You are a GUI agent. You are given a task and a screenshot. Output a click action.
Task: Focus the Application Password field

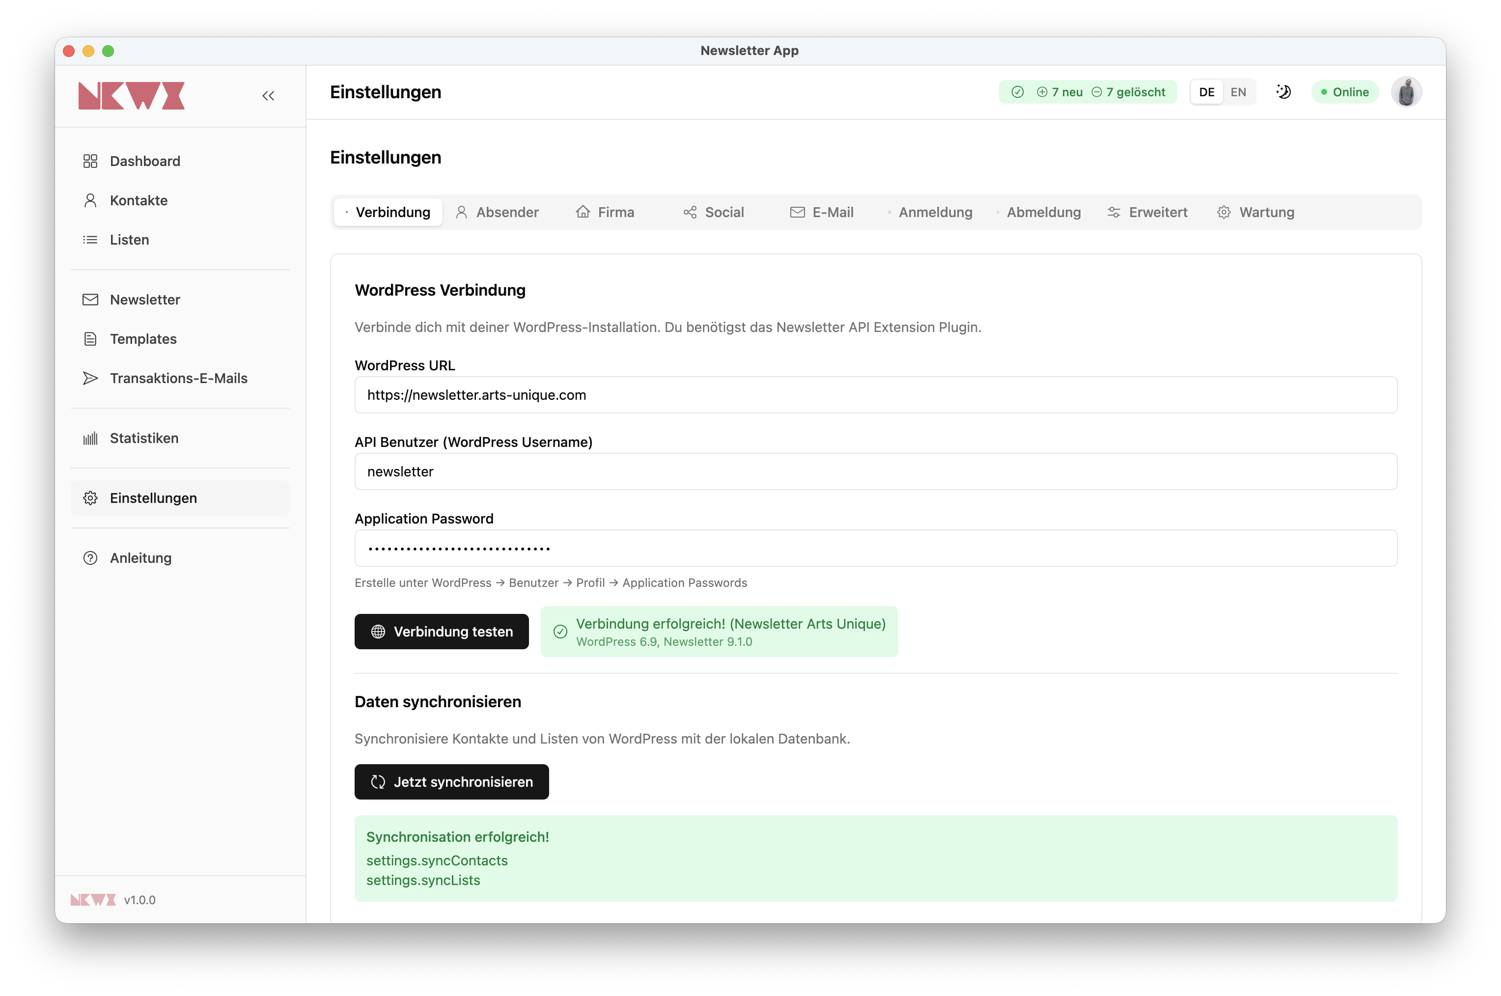pyautogui.click(x=875, y=548)
